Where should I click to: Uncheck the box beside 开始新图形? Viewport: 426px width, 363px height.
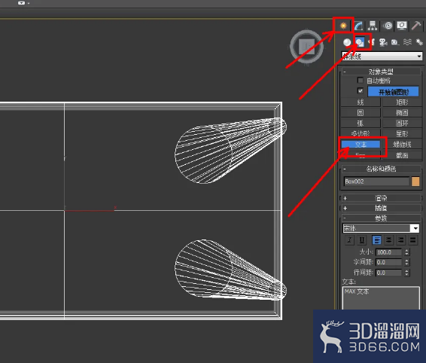(x=361, y=91)
